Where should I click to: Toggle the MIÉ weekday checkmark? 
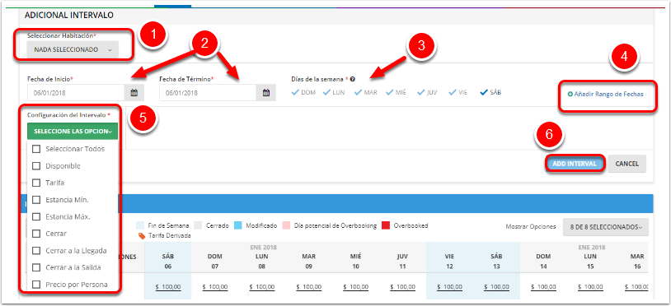389,92
